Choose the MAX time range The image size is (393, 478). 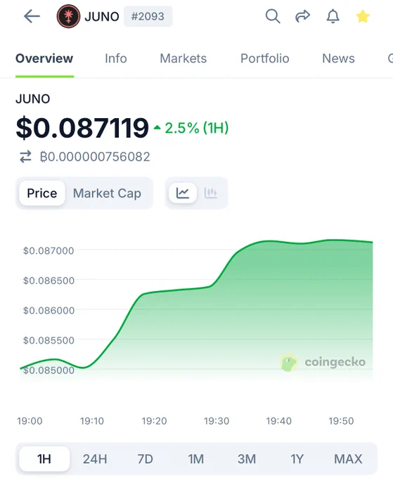pyautogui.click(x=348, y=459)
